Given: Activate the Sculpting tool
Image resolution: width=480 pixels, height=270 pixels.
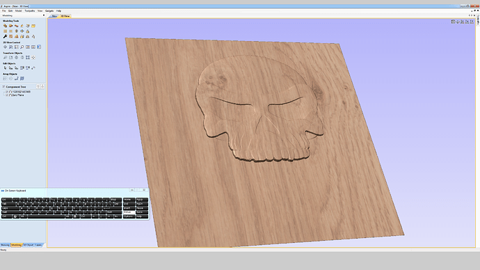Looking at the screenshot, I should tap(22, 26).
